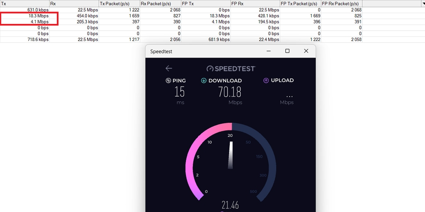Sort by Rx Packet (p/s) header
The width and height of the screenshot is (425, 212).
click(x=161, y=4)
